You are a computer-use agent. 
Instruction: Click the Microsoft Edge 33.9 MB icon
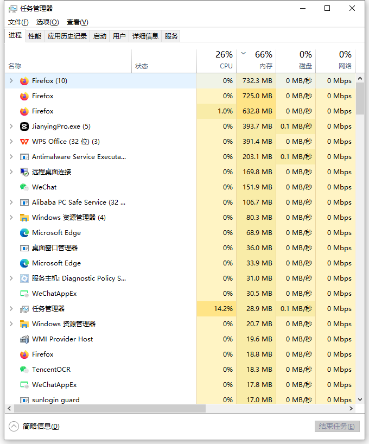tap(24, 263)
